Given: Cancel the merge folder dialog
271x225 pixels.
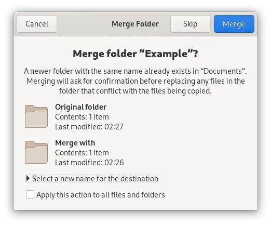Looking at the screenshot, I should (x=37, y=24).
